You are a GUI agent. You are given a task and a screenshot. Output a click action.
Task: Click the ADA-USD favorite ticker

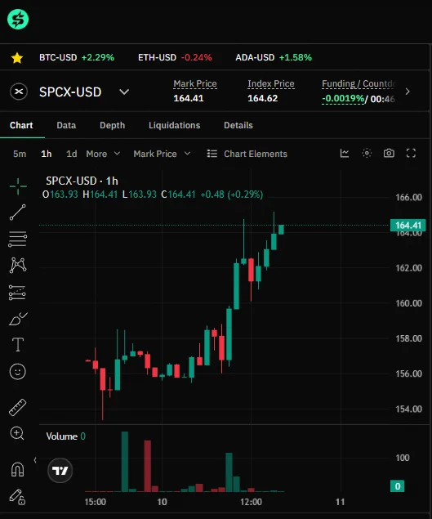[x=274, y=57]
